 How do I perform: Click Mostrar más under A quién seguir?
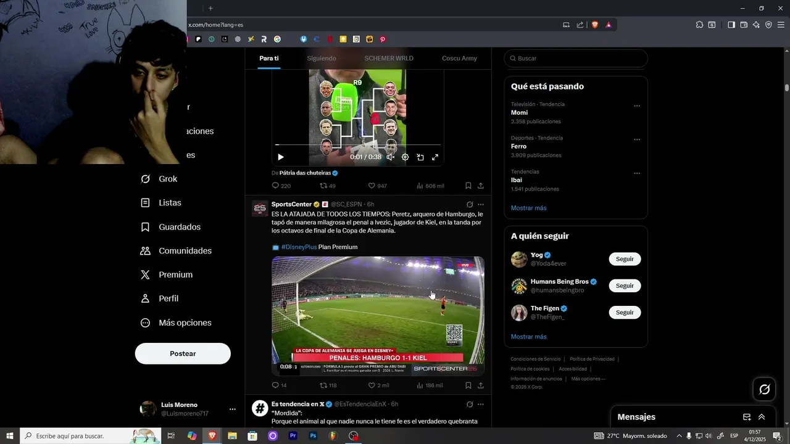coord(528,337)
